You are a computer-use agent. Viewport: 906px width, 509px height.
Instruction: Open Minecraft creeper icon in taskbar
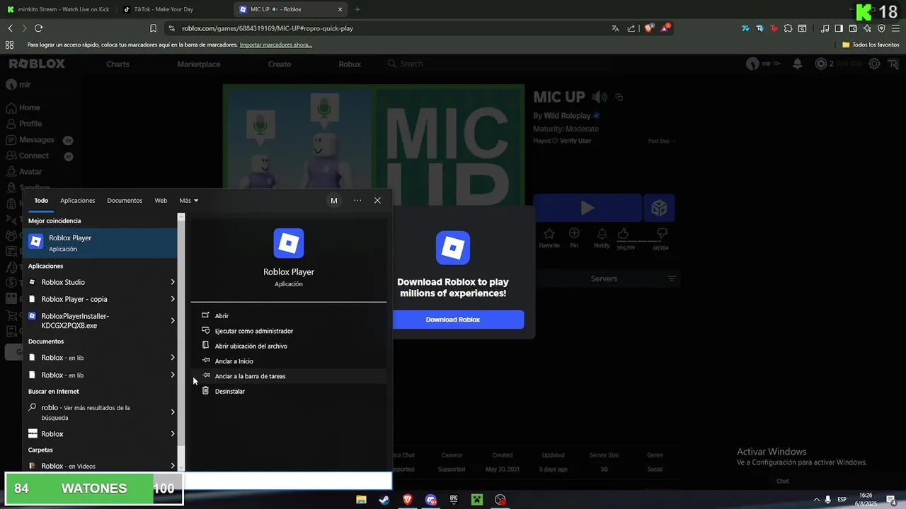(x=477, y=500)
